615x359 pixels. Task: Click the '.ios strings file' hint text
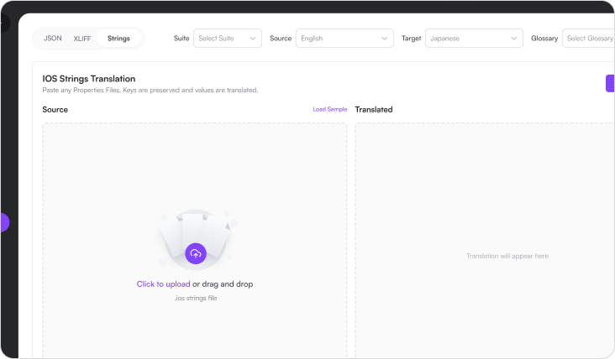[x=195, y=298]
